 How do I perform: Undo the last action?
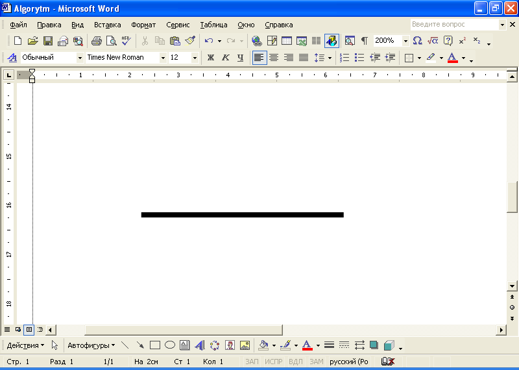pyautogui.click(x=208, y=41)
